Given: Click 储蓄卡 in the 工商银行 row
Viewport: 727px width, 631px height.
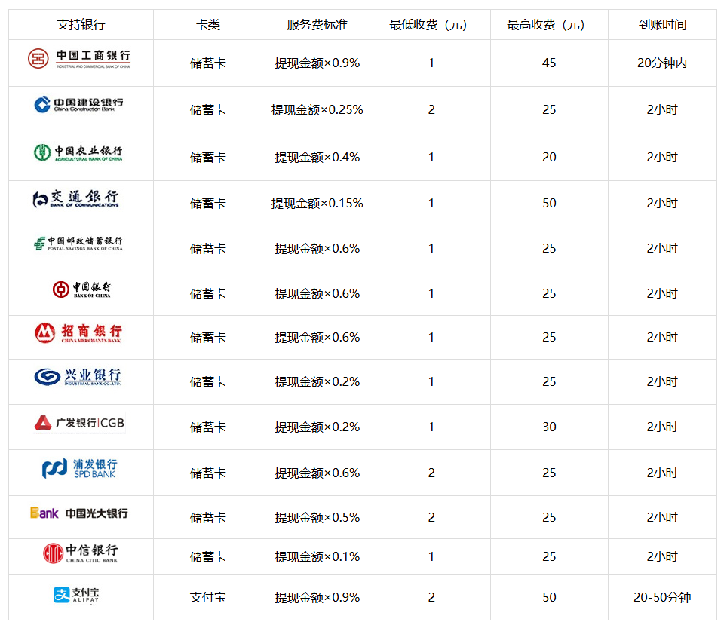Looking at the screenshot, I should (x=207, y=63).
